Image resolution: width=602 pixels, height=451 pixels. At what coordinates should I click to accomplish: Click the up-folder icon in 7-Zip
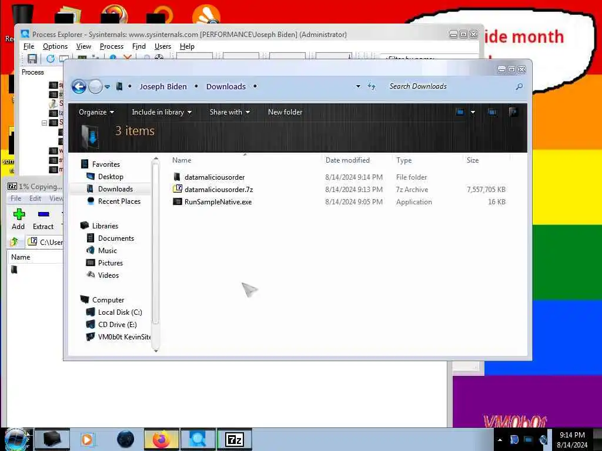pos(14,241)
